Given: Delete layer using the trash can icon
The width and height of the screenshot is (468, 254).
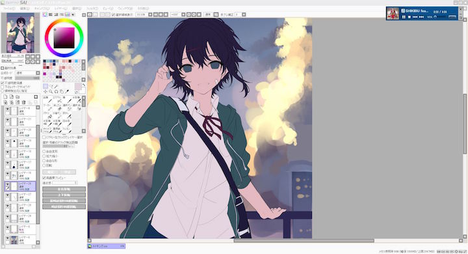Looking at the screenshot, I should coord(23,102).
